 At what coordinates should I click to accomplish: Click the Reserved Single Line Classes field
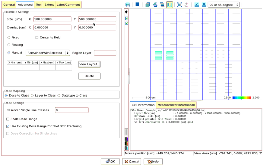71,110
